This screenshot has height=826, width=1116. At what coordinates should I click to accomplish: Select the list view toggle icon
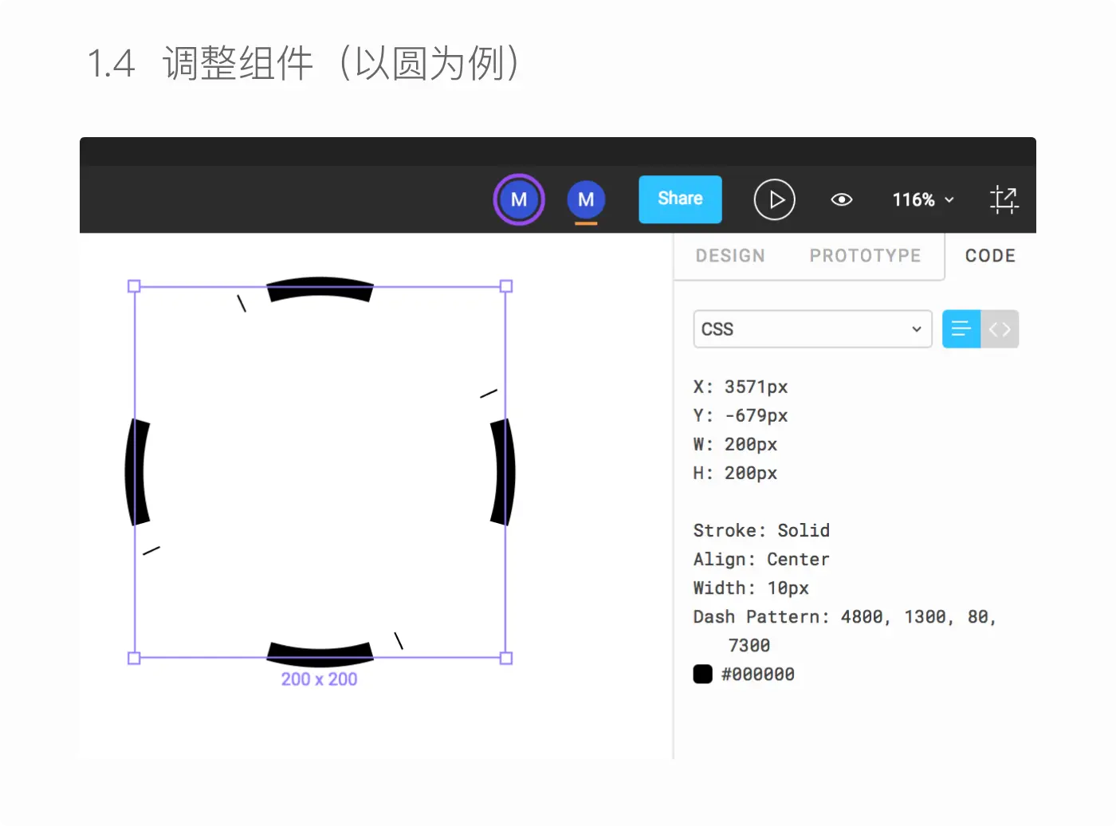tap(961, 329)
